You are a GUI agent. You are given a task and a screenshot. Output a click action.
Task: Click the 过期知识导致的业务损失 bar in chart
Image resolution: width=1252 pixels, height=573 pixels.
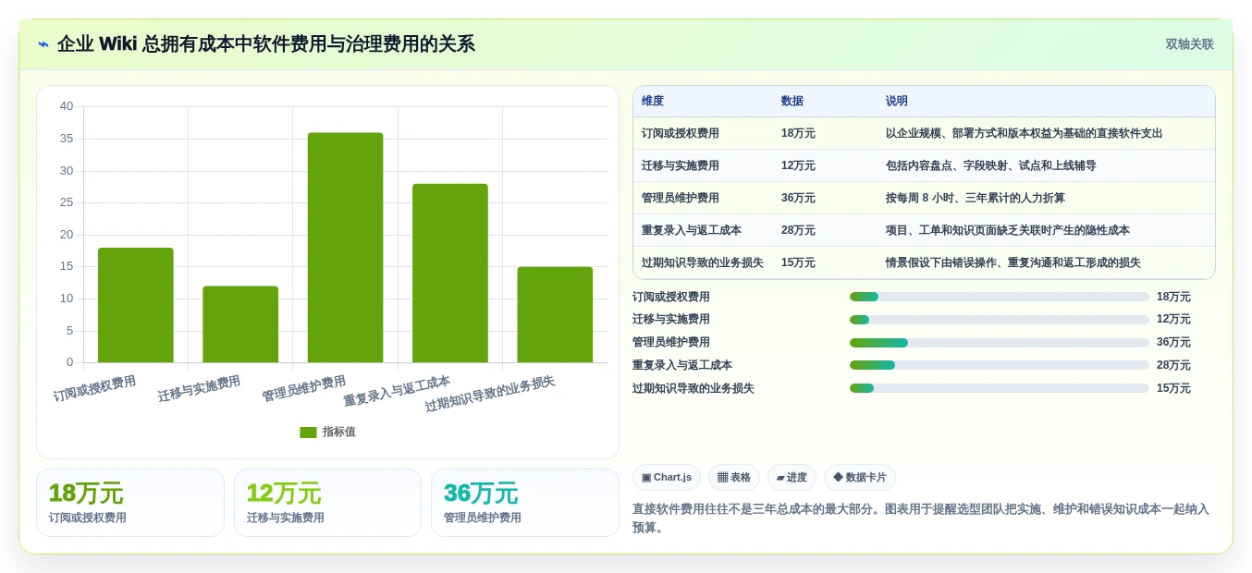pos(555,314)
